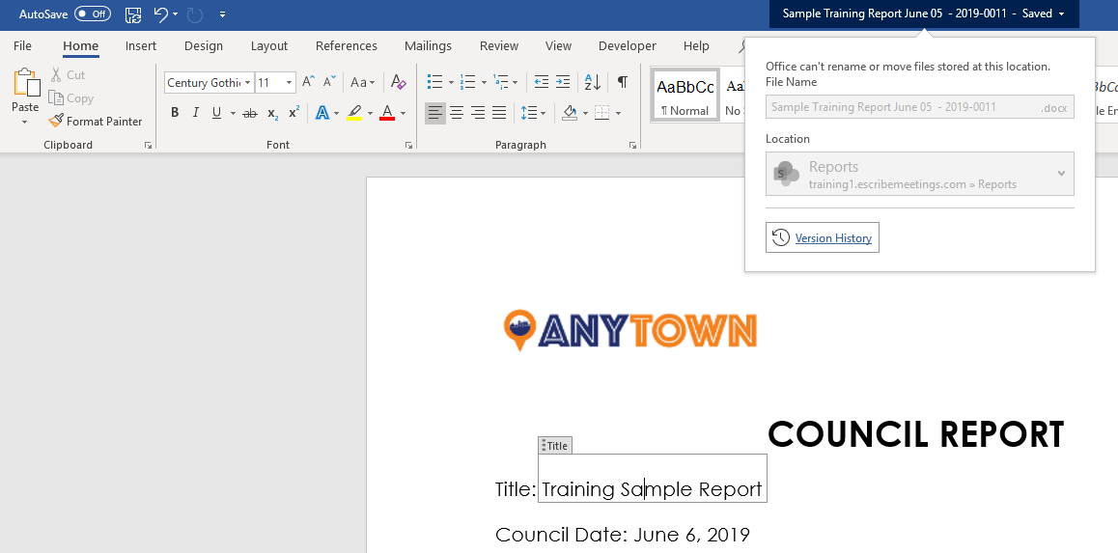Toggle Superscript formatting
Viewport: 1118px width, 553px height.
[293, 113]
